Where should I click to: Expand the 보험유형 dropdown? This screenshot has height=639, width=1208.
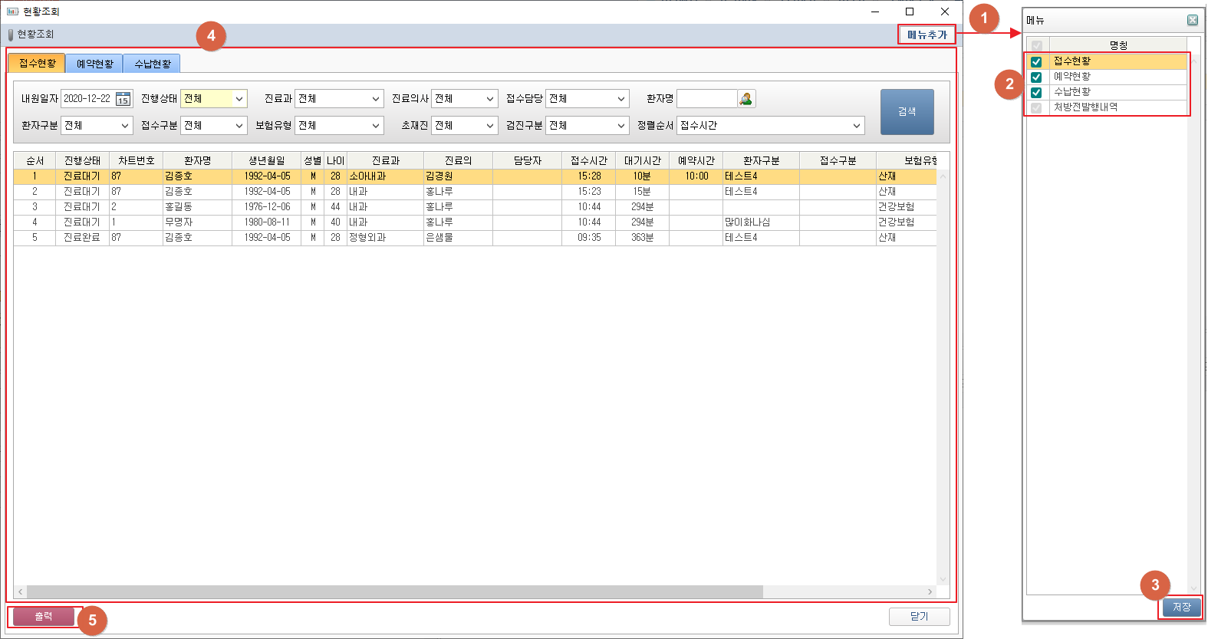[376, 126]
